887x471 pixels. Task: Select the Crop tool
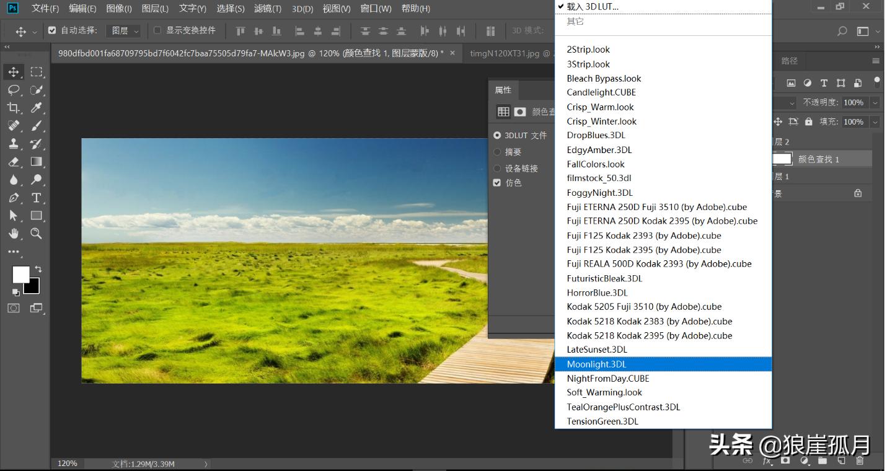13,107
